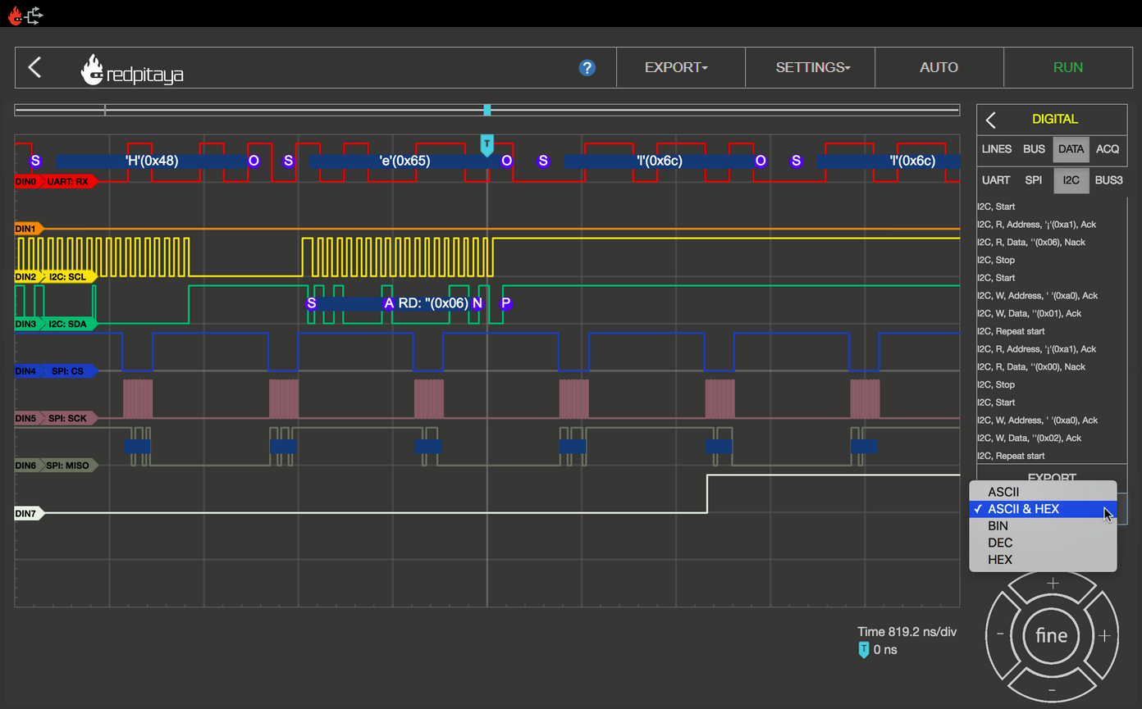Image resolution: width=1142 pixels, height=709 pixels.
Task: Click the EXPORT button in data panel
Action: click(1052, 478)
